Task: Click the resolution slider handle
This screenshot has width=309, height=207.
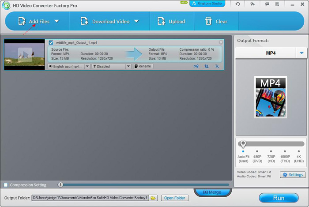Action: 243,144
